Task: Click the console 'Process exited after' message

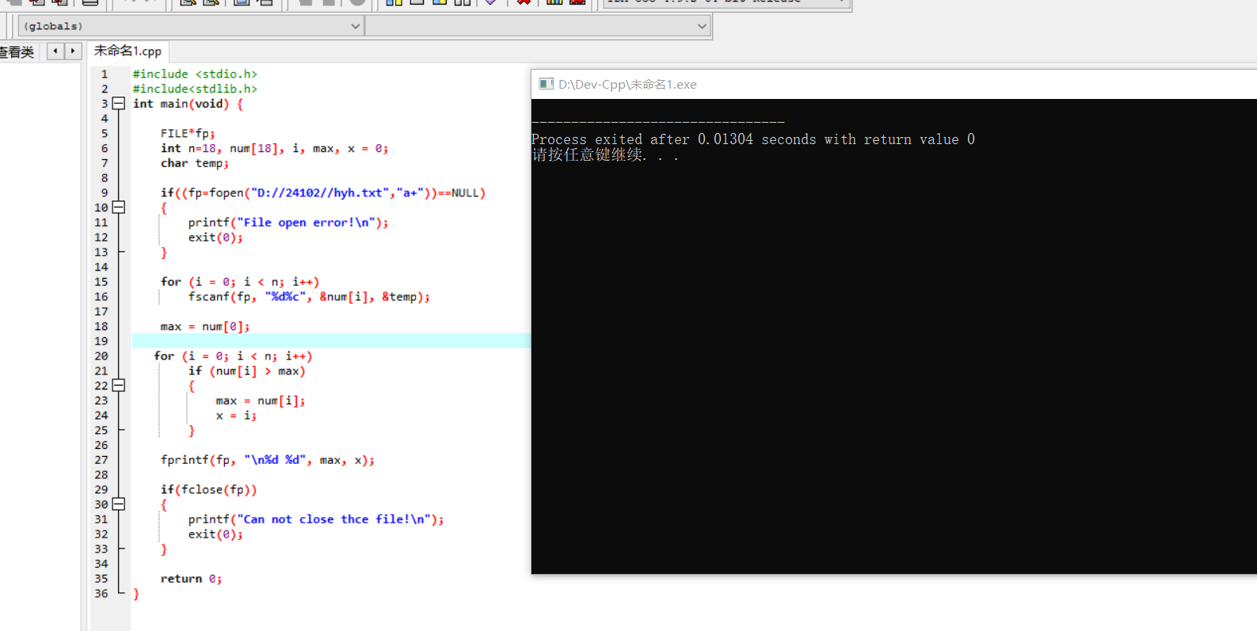Action: (x=753, y=139)
